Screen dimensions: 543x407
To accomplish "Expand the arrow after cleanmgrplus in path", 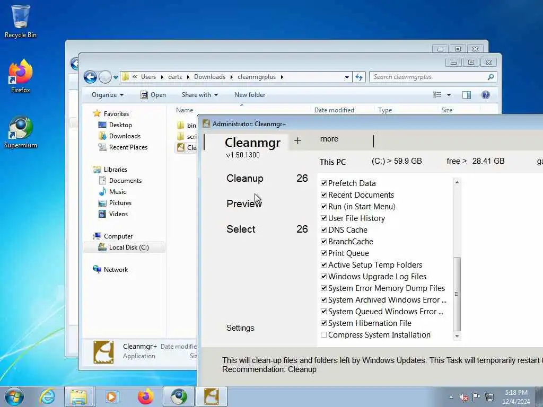I will point(282,77).
